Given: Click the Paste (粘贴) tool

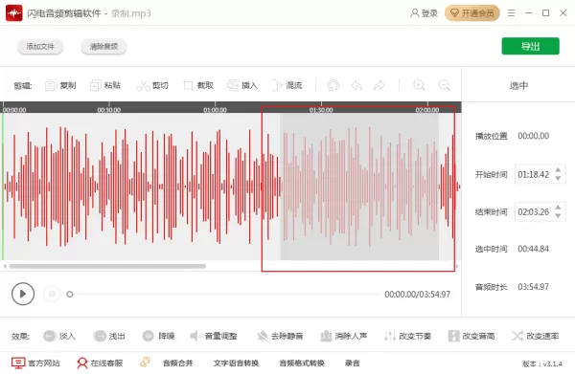Looking at the screenshot, I should click(105, 85).
